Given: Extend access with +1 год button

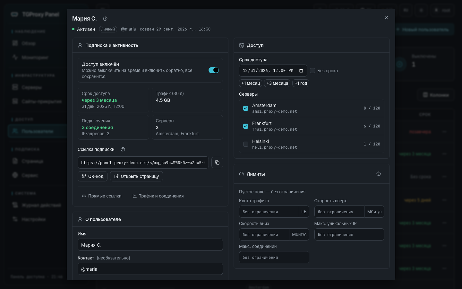Looking at the screenshot, I should (301, 83).
